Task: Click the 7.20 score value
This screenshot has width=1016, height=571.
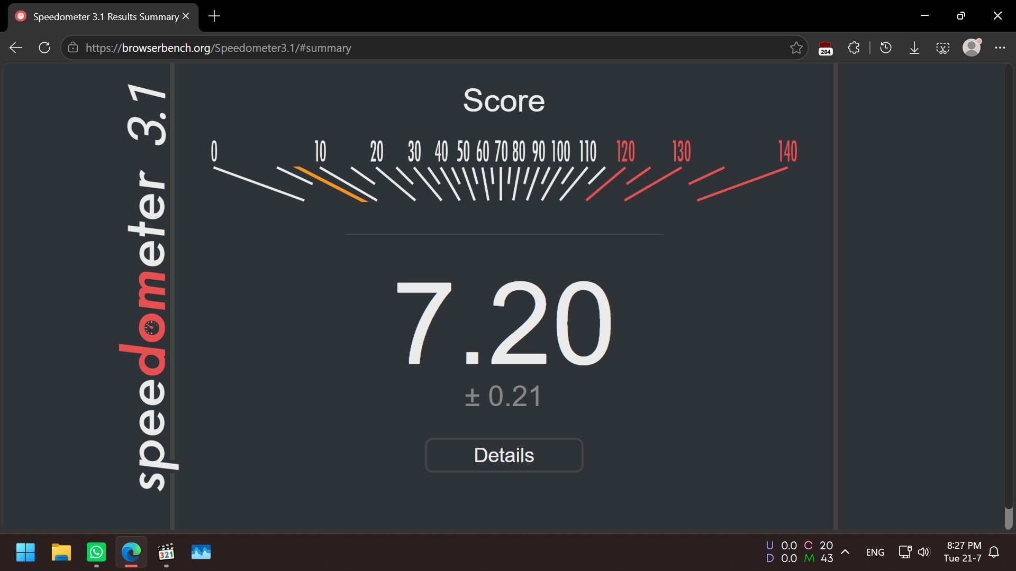Action: [x=504, y=323]
